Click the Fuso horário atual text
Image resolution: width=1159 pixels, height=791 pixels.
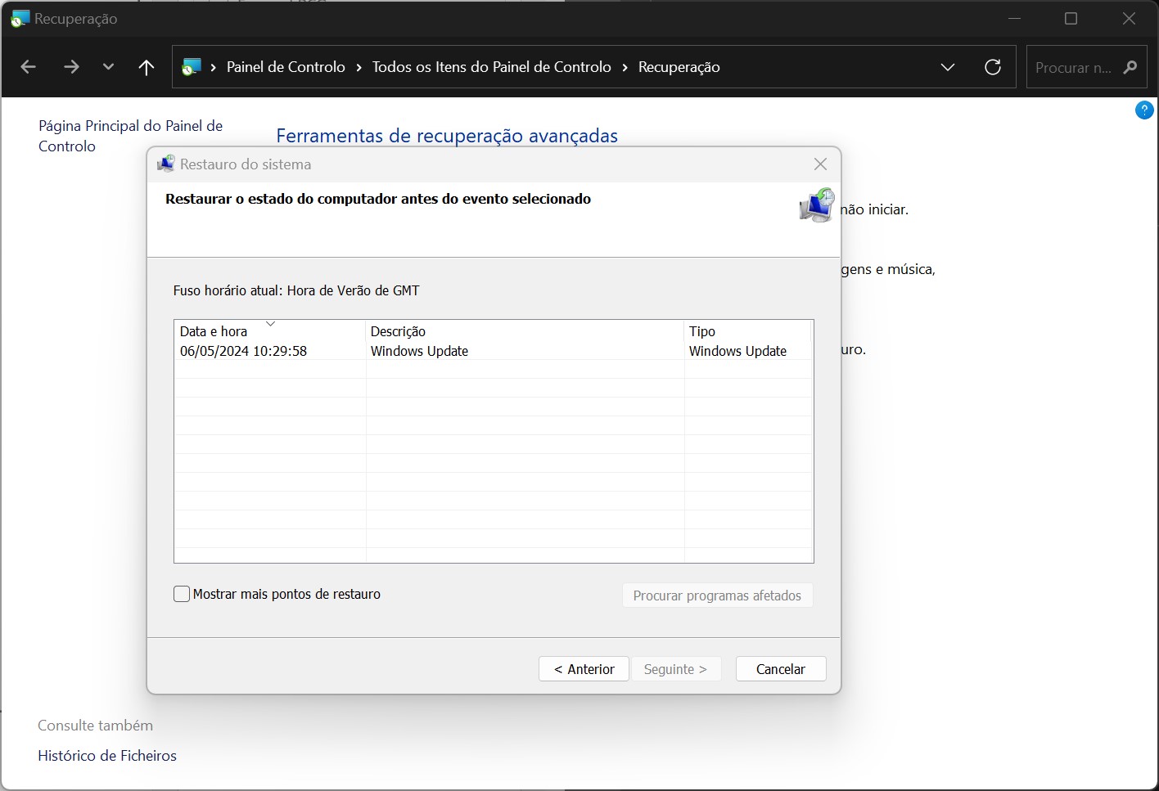(296, 290)
